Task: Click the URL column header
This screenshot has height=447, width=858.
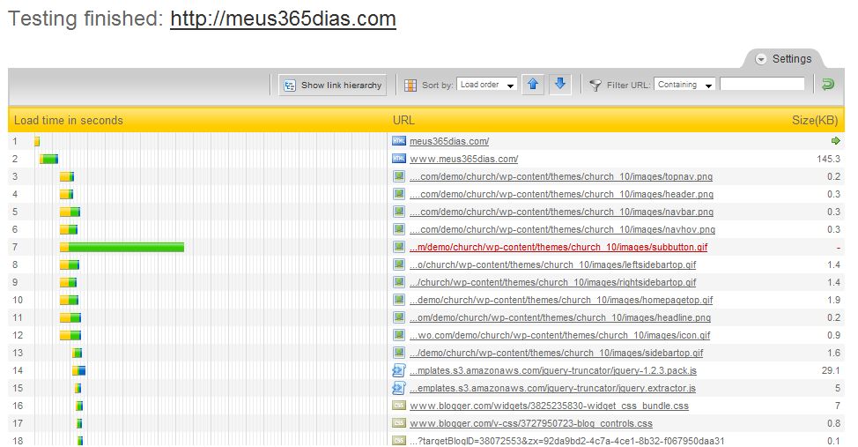Action: tap(403, 121)
